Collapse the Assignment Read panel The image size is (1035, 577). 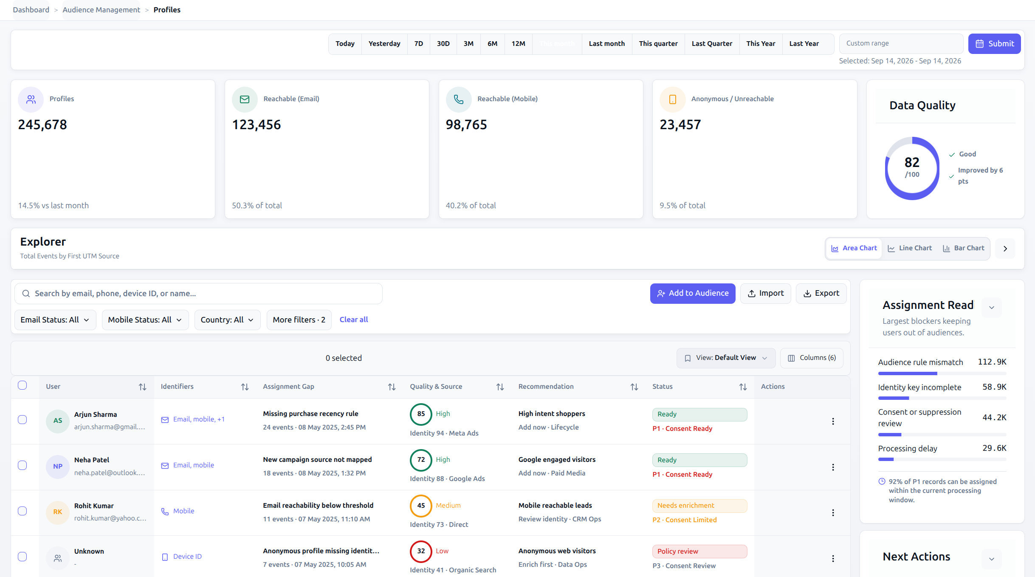point(992,307)
